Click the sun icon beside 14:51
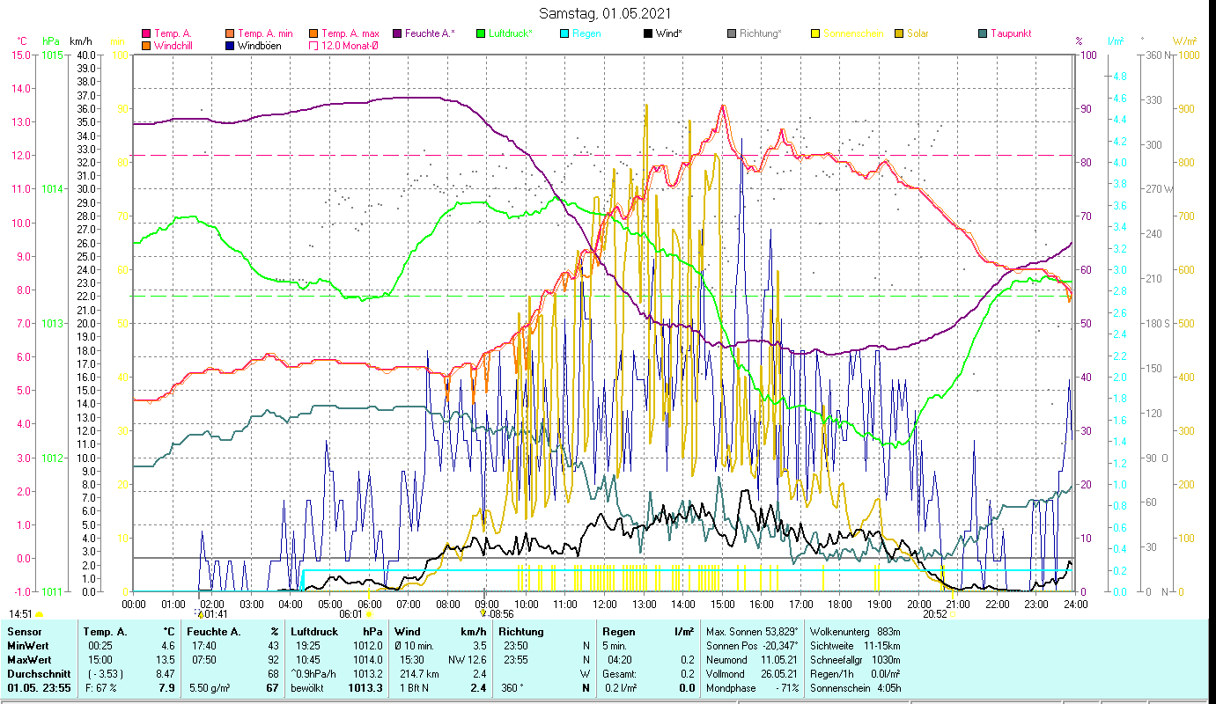Image resolution: width=1216 pixels, height=704 pixels. point(39,614)
